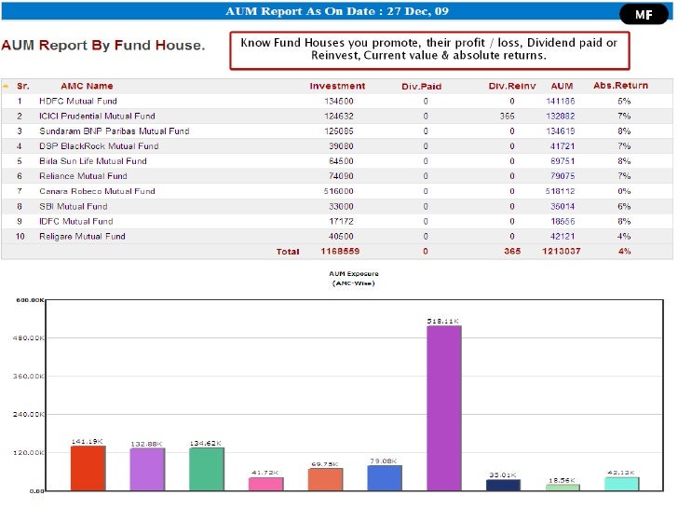Select Birla Sun Life Mutual Fund
This screenshot has width=678, height=509.
[93, 161]
